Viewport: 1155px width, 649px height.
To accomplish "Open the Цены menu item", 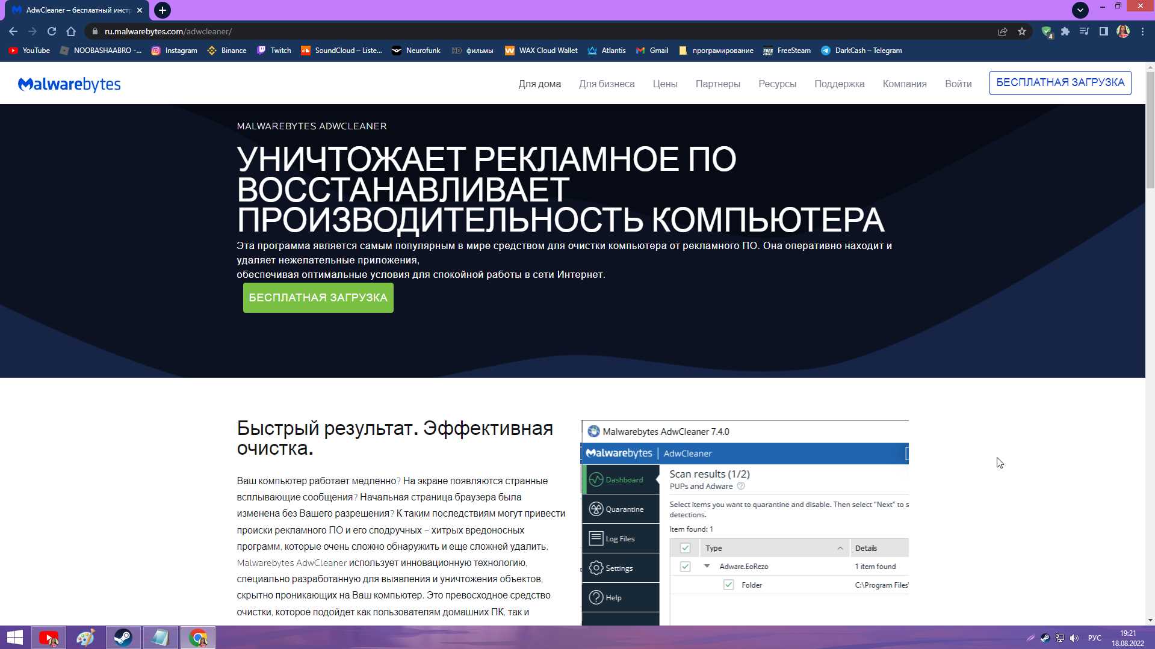I will pos(665,84).
